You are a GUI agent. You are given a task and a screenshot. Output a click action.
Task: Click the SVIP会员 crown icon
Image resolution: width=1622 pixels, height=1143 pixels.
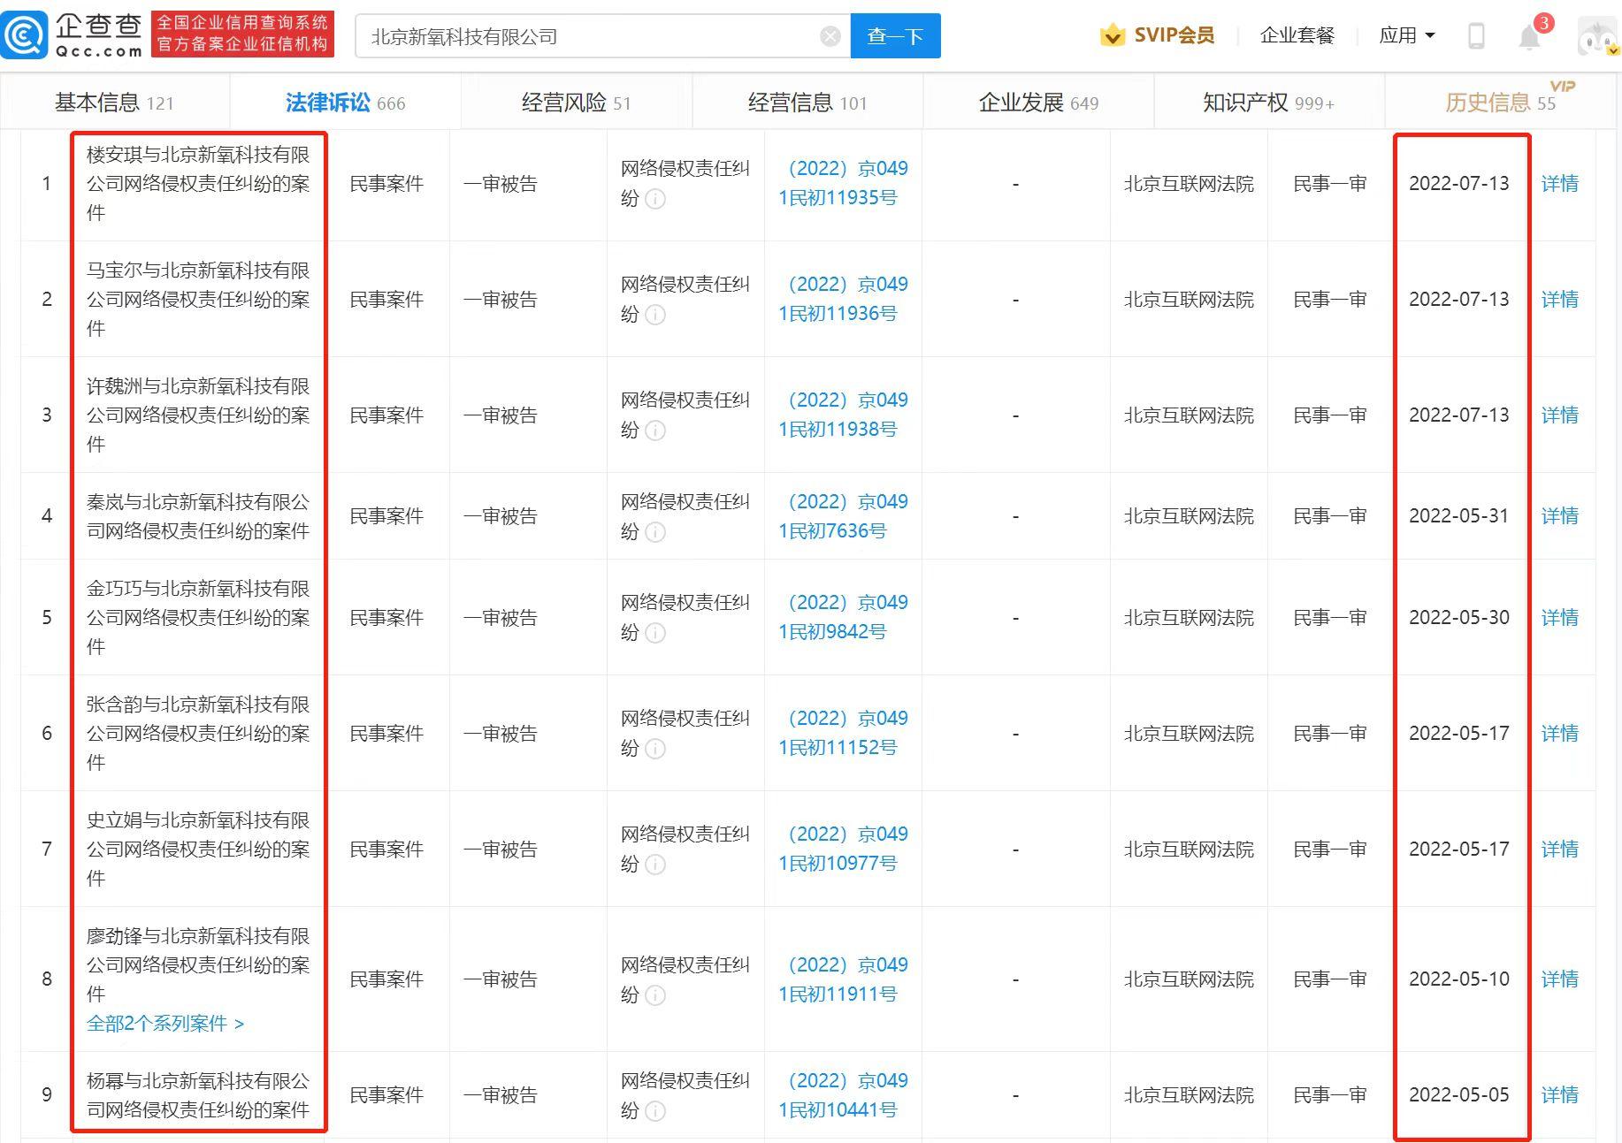tap(1112, 35)
